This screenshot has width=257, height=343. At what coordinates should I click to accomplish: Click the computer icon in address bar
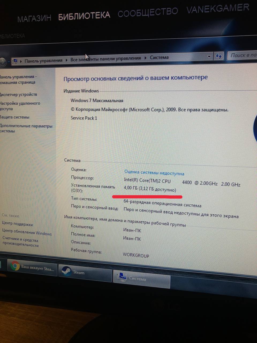(15, 61)
